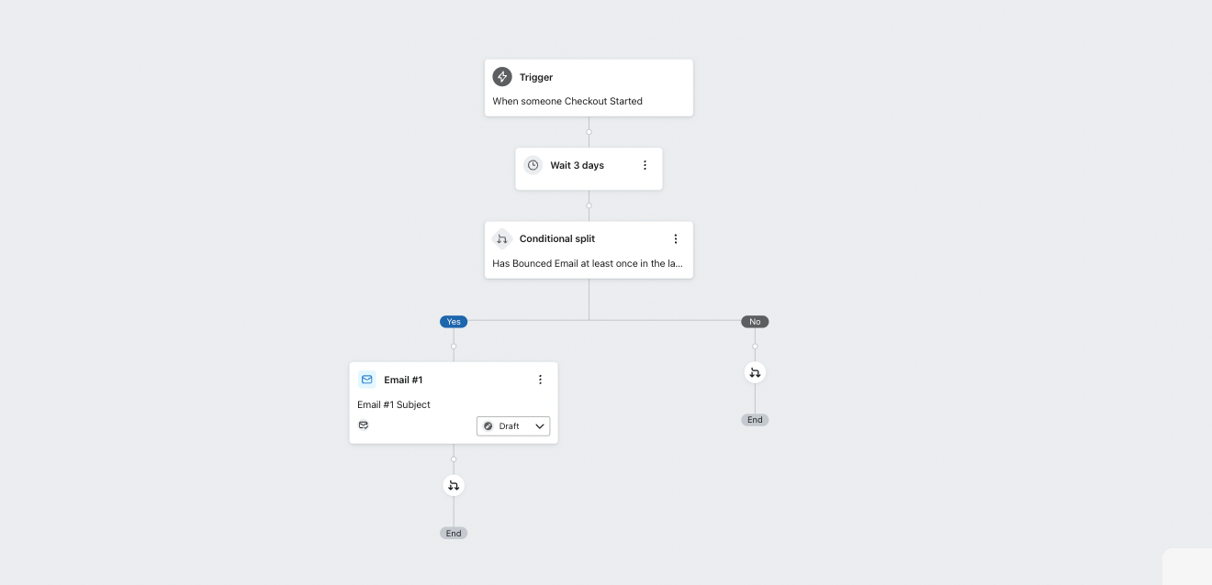Screen dimensions: 1212x585
Task: Open the Email #1 three-dot options menu
Action: pos(540,380)
